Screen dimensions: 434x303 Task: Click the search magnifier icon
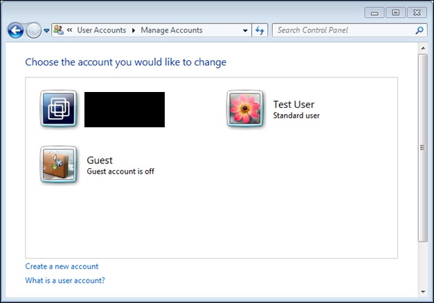point(419,30)
